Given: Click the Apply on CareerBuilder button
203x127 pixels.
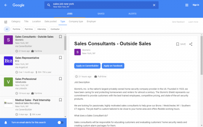Looking at the screenshot, I should point(87,66).
